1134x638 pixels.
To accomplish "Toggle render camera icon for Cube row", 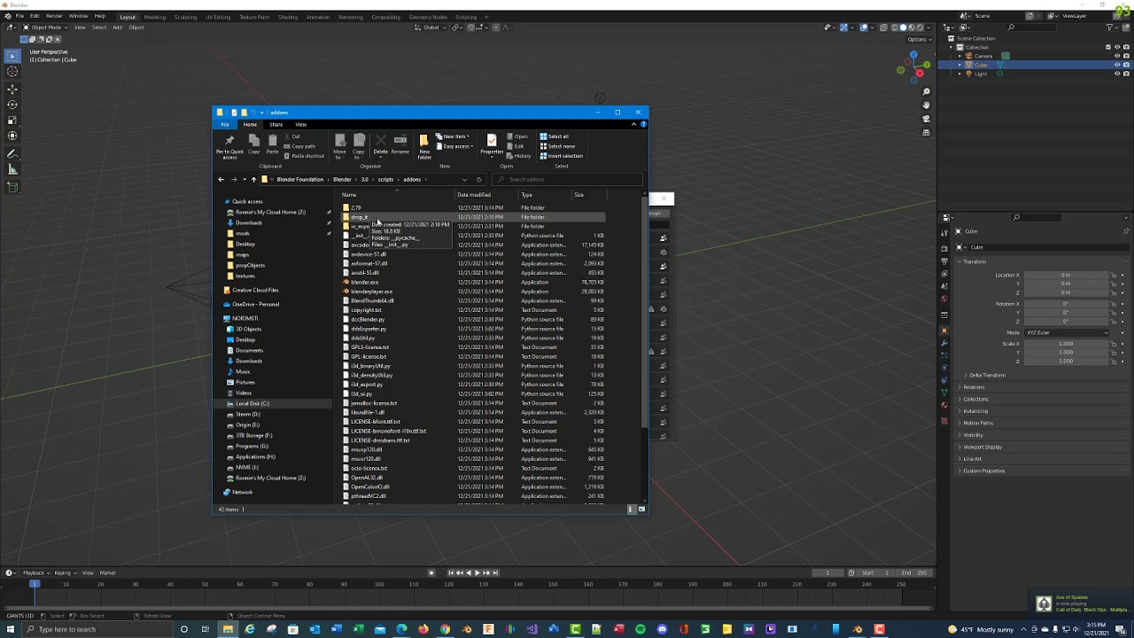I will pos(1125,65).
